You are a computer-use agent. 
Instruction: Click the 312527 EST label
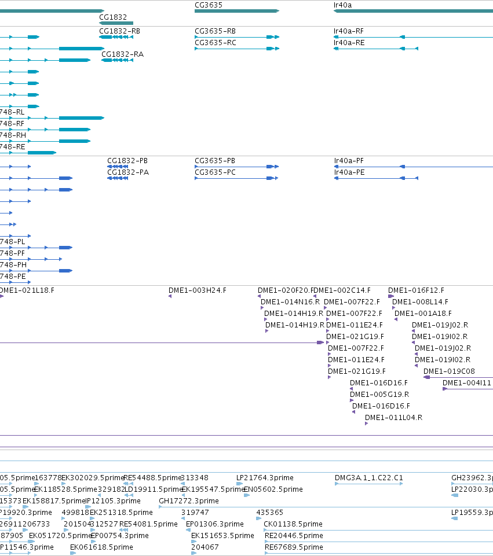click(x=104, y=524)
